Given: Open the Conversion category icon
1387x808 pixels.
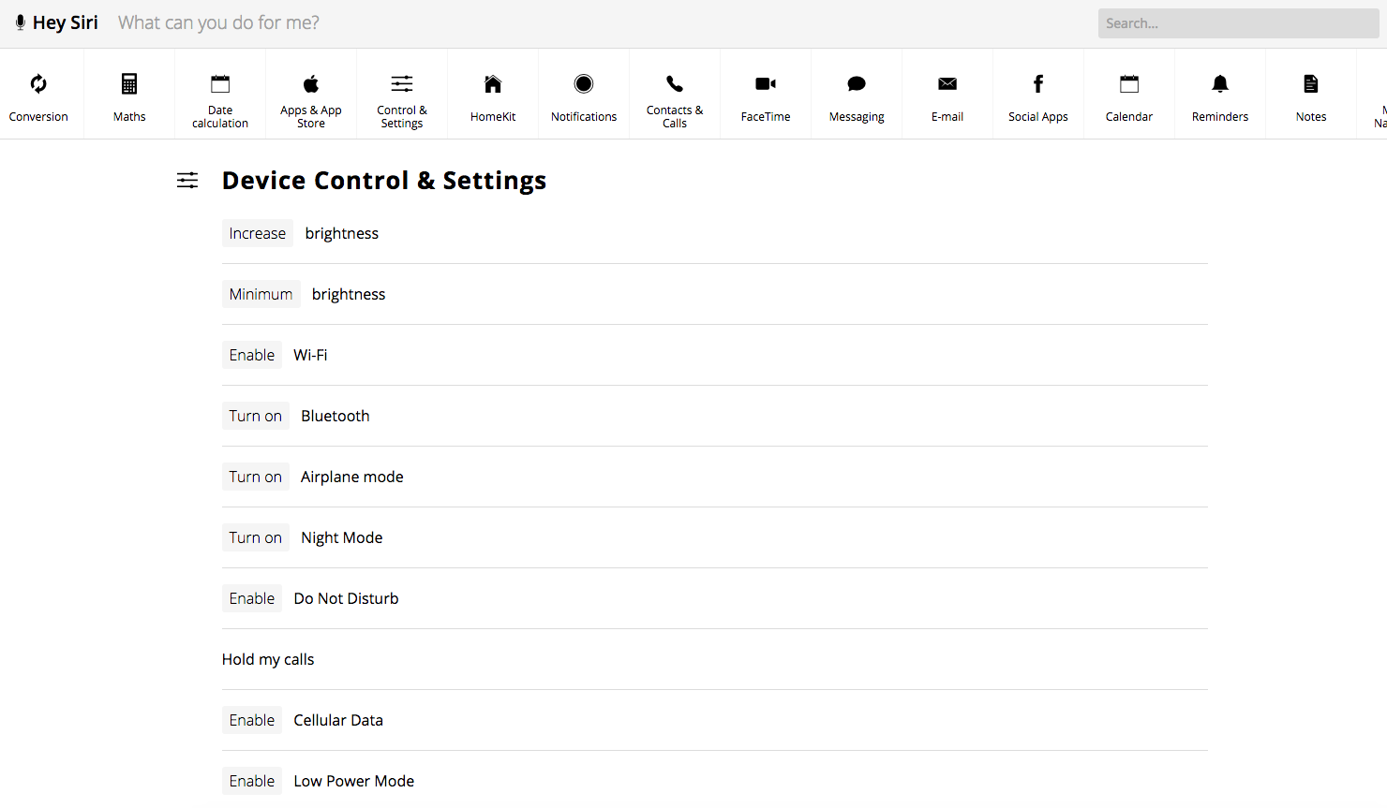Looking at the screenshot, I should [x=38, y=84].
